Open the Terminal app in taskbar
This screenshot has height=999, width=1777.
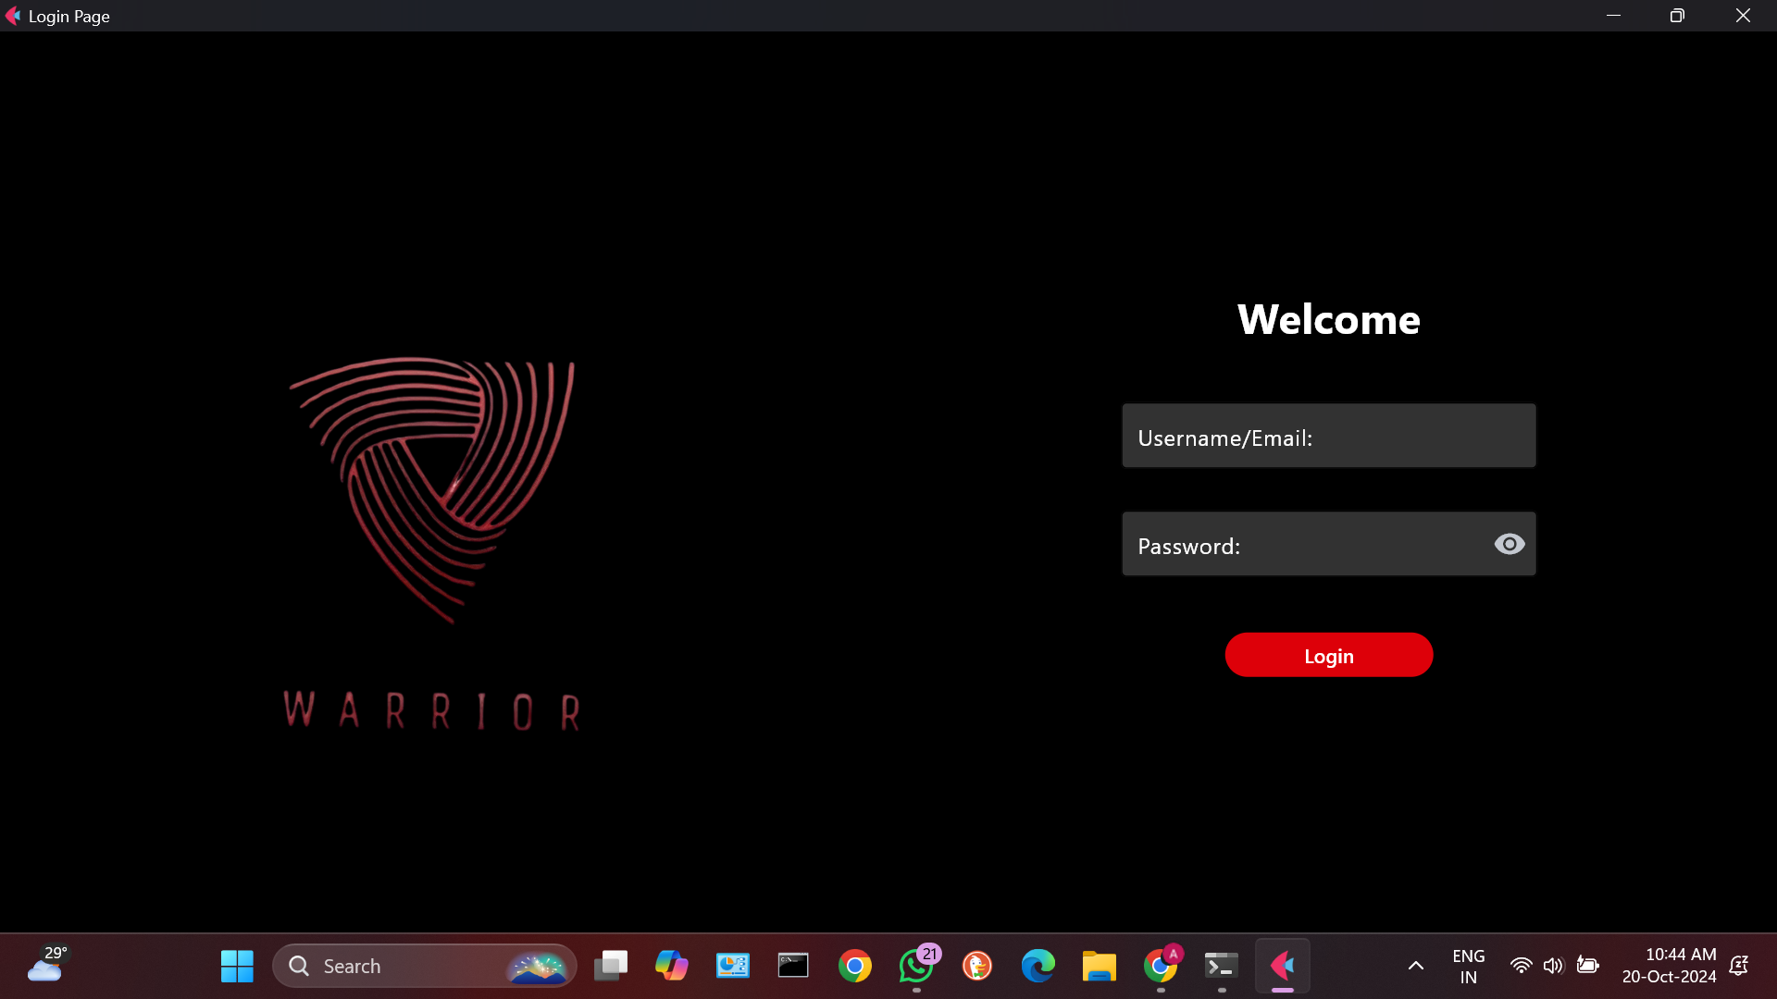click(x=1221, y=966)
